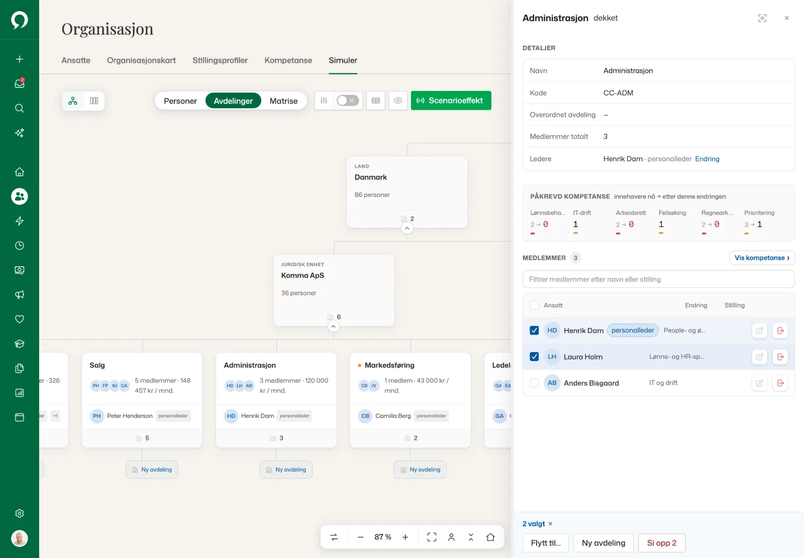This screenshot has width=804, height=558.
Task: Click Ny avdeling under Salg card
Action: [x=152, y=470]
